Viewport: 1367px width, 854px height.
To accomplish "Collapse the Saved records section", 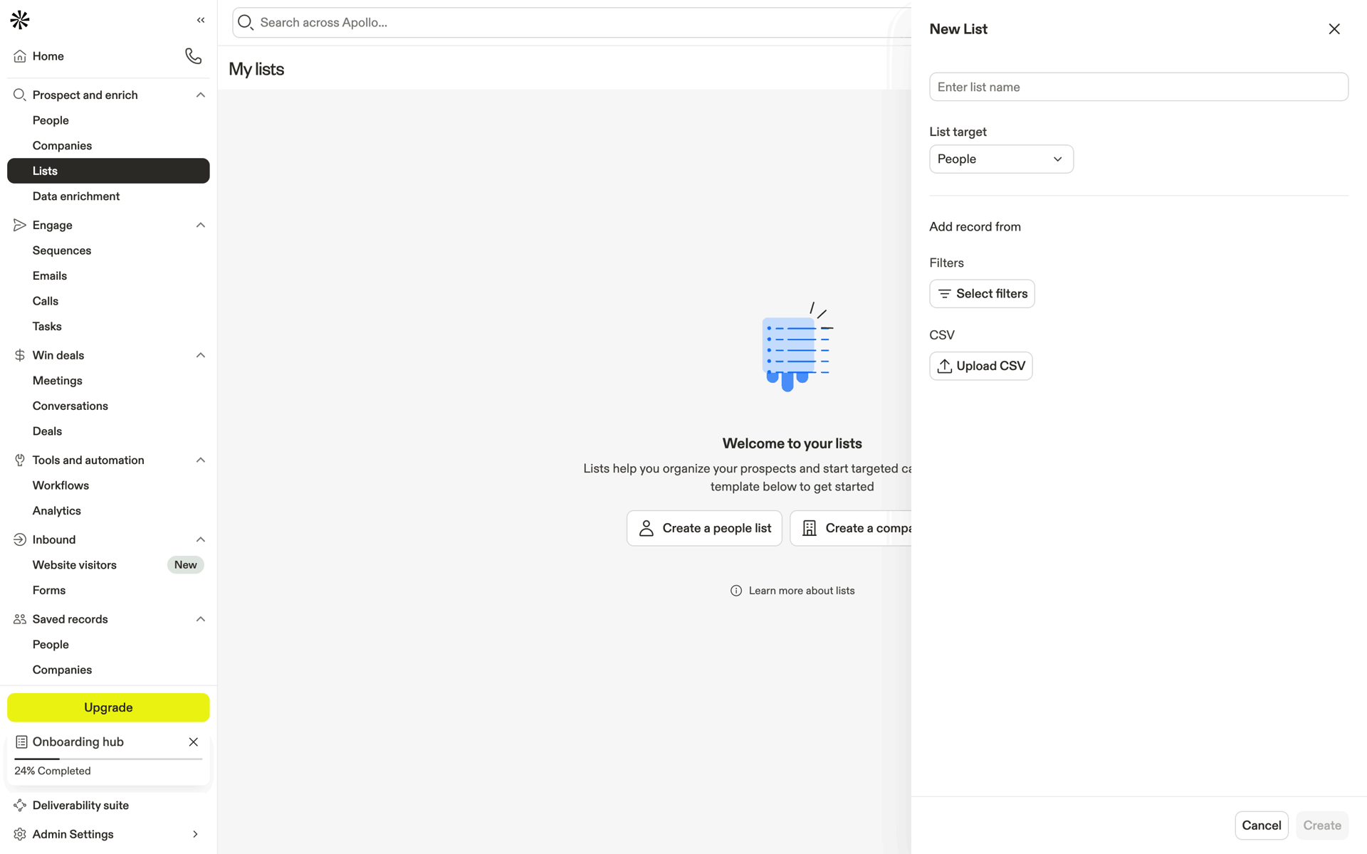I will tap(201, 619).
